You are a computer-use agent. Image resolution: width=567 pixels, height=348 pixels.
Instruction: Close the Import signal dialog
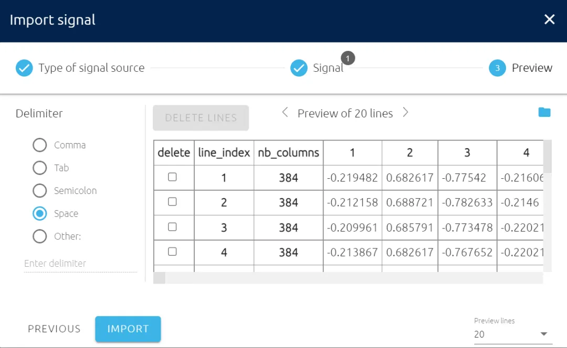[549, 20]
